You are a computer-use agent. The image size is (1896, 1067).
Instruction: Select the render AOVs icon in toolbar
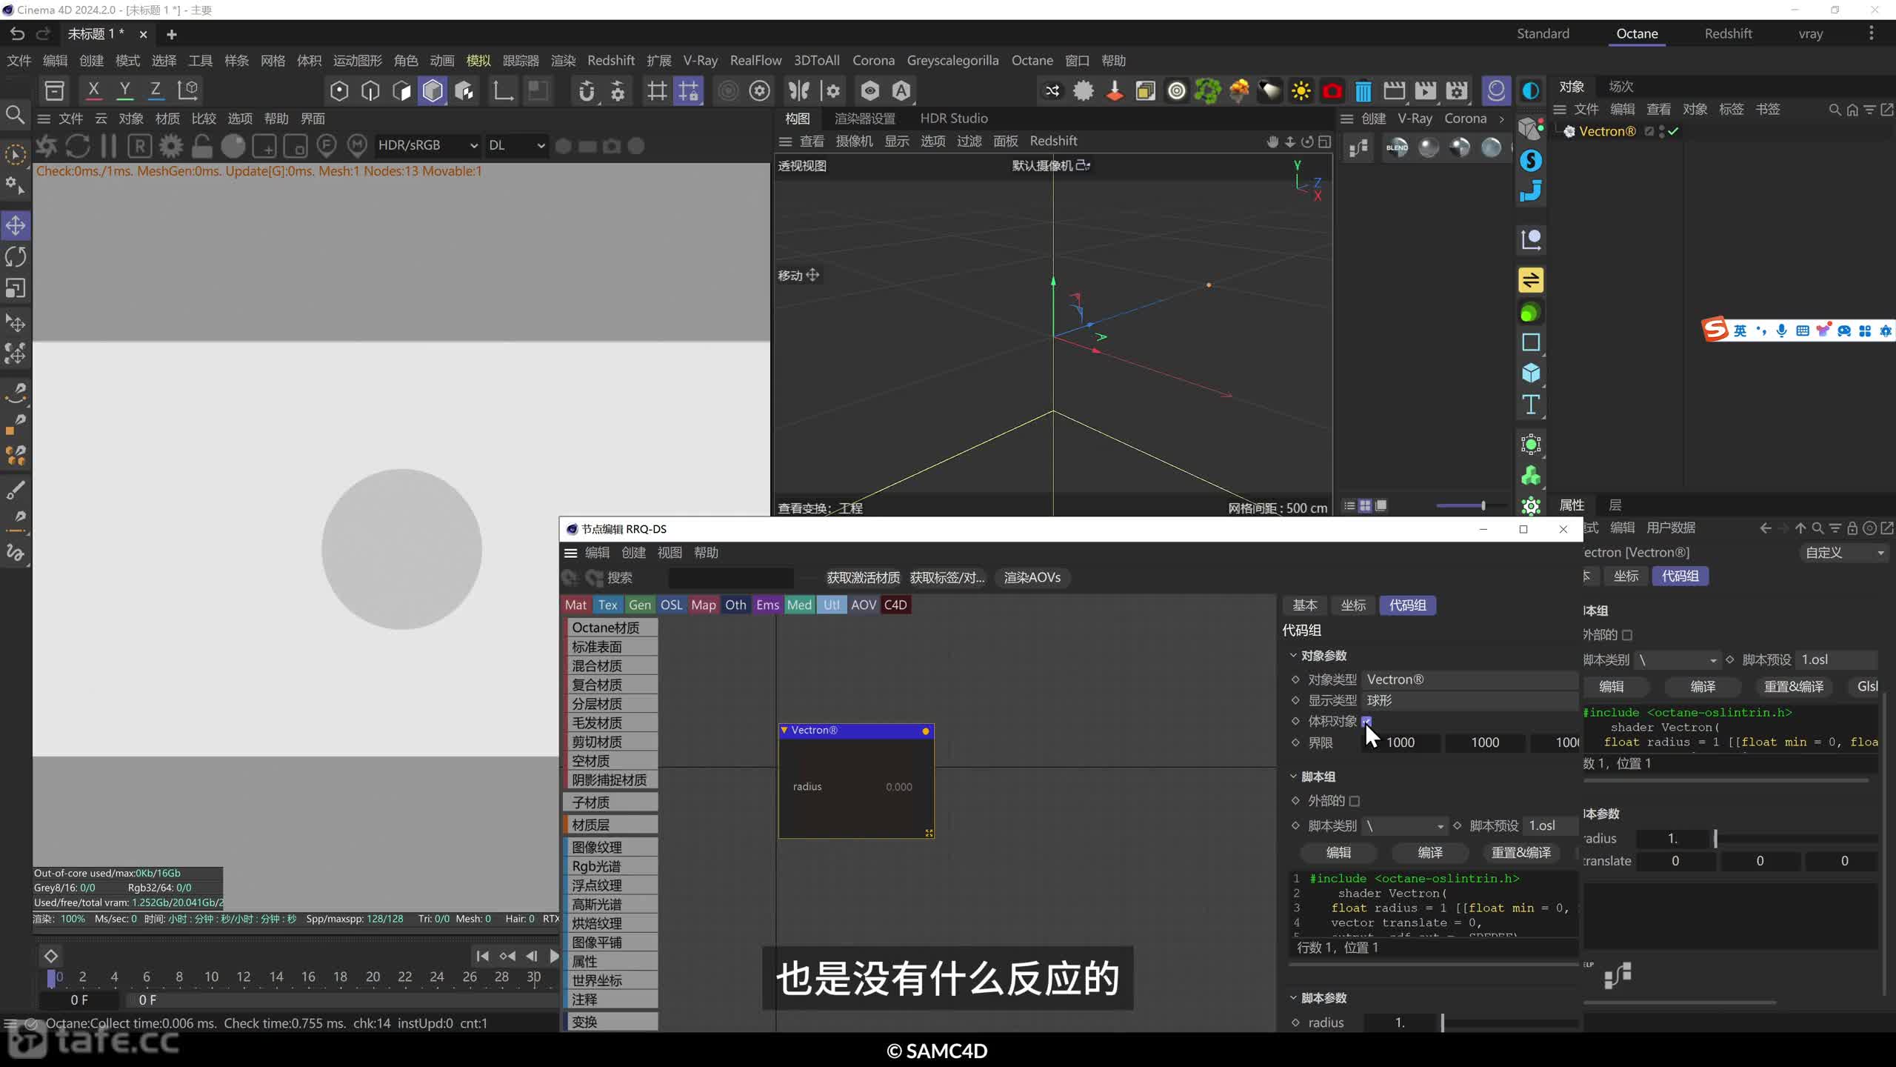(x=1032, y=577)
